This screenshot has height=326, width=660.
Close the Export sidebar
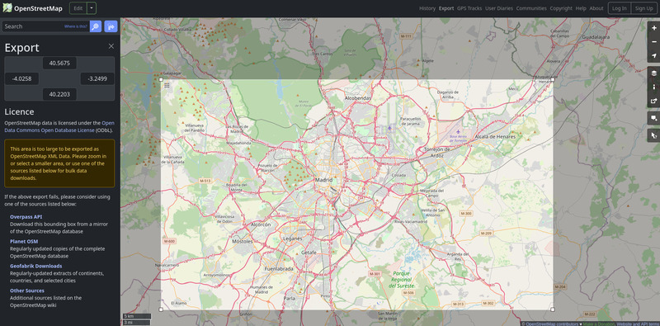111,46
